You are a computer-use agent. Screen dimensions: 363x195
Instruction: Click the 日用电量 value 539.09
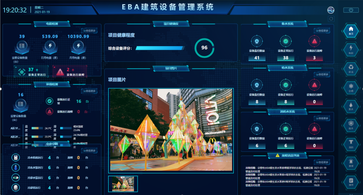click(x=50, y=36)
